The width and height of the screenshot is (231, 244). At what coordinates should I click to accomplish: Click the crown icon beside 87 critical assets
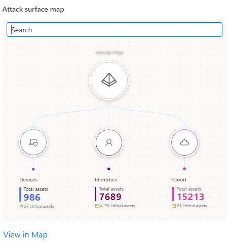174,206
